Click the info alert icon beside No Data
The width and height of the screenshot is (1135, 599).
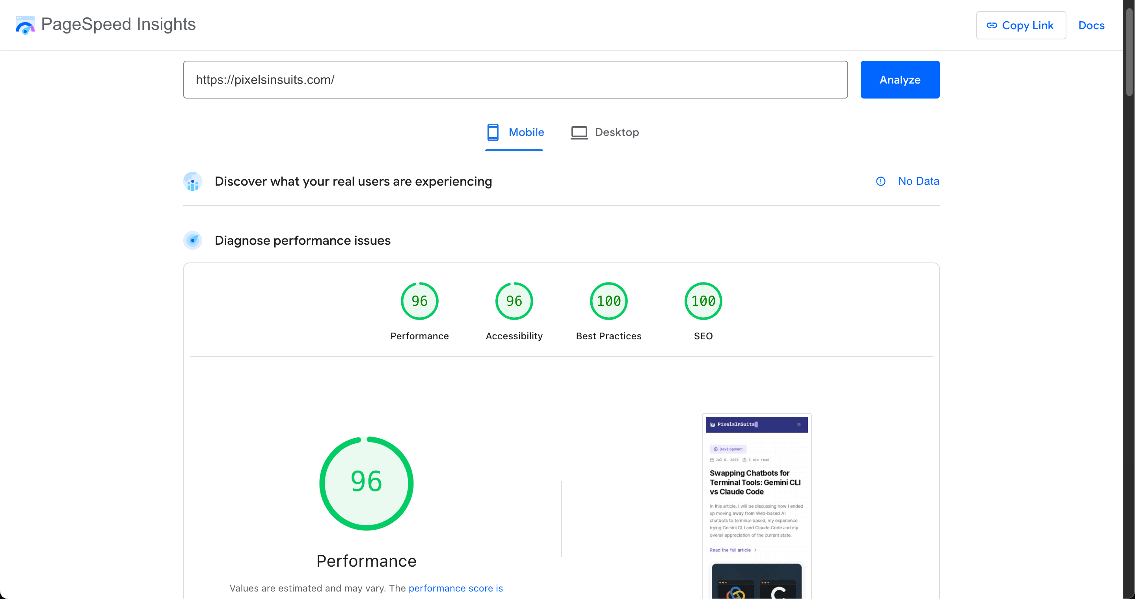[880, 181]
